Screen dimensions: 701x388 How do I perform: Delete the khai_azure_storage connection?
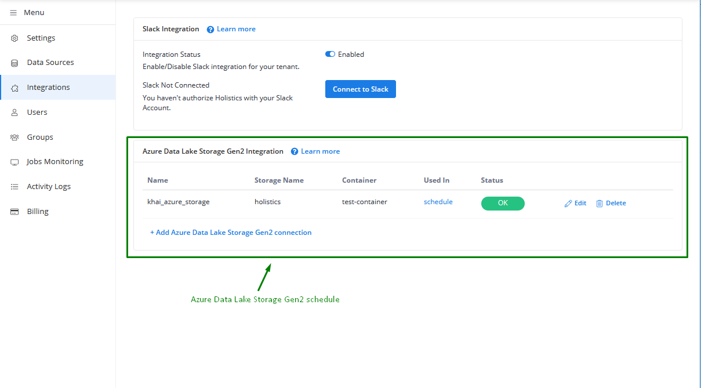(x=611, y=204)
